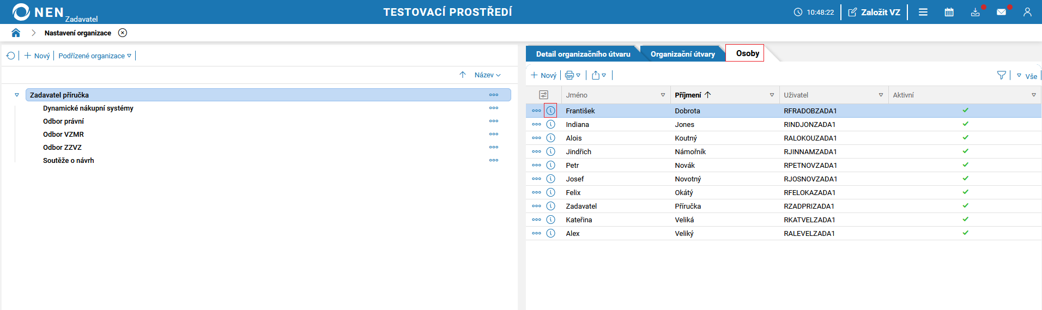Expand the Podřízené organizace dropdown
This screenshot has height=310, width=1042.
pos(95,56)
